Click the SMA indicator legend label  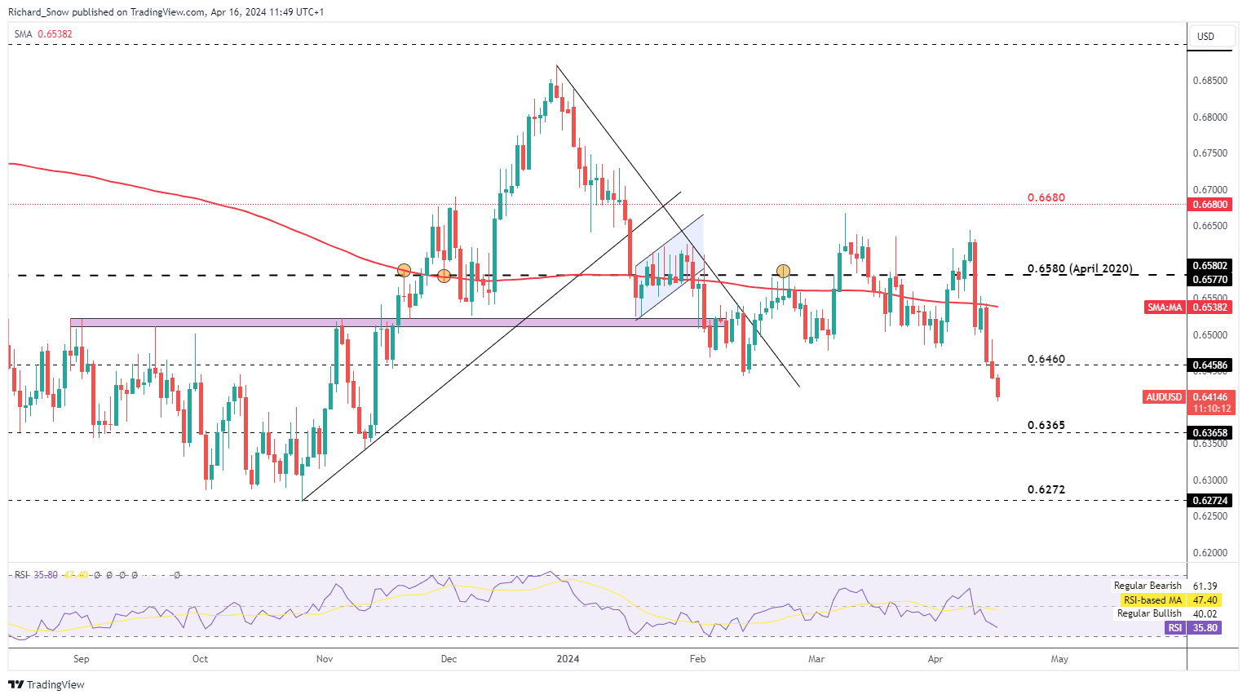tap(23, 34)
